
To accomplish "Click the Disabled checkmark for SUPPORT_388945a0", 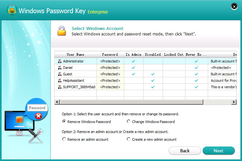I will click(x=153, y=87).
